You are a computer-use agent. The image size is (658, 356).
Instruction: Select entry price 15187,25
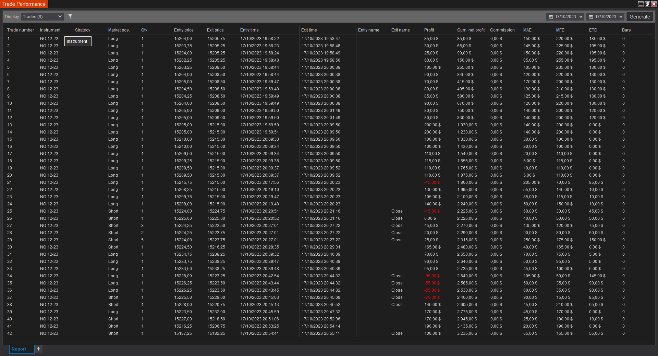pyautogui.click(x=183, y=333)
